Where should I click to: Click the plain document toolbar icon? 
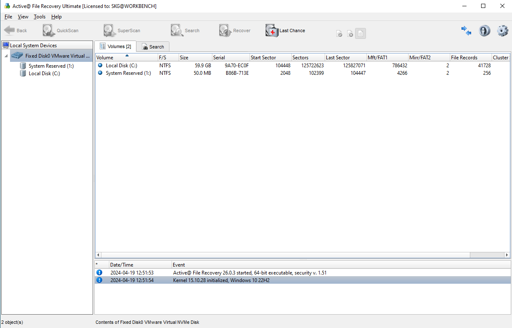click(361, 33)
